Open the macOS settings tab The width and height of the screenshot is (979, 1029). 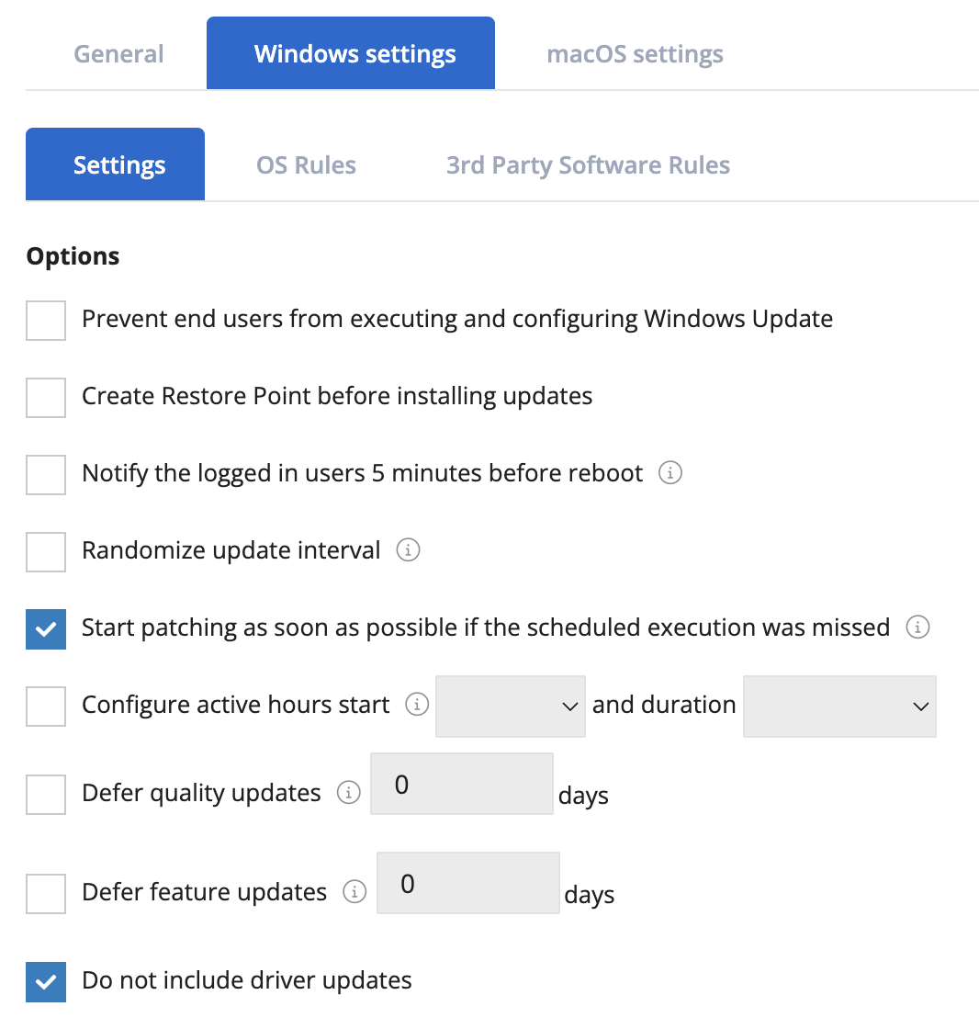tap(635, 53)
